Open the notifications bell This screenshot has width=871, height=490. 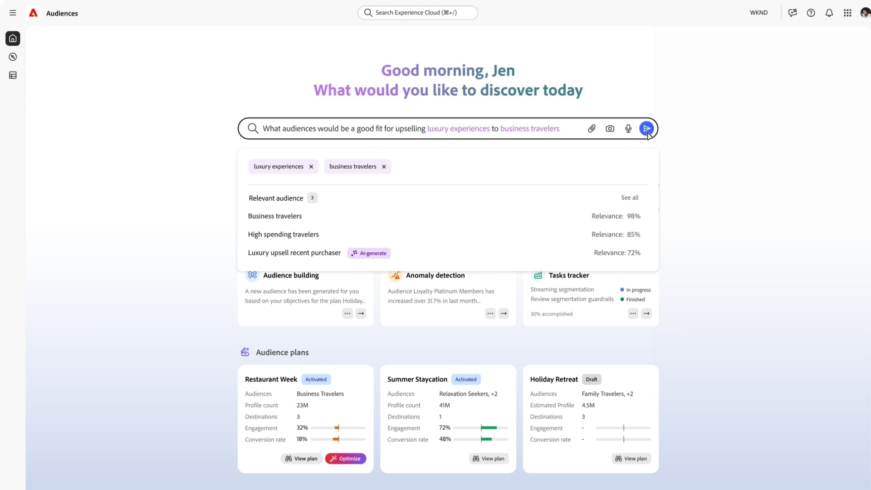829,13
